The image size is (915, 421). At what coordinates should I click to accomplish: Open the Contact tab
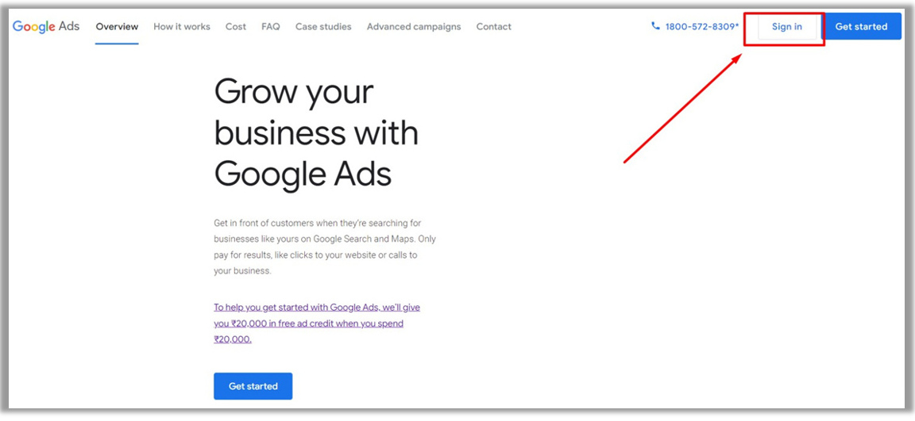(494, 27)
